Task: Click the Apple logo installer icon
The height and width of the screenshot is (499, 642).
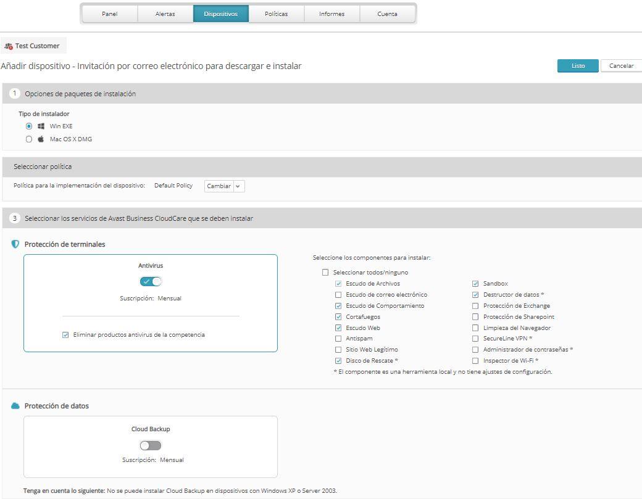Action: [x=41, y=139]
